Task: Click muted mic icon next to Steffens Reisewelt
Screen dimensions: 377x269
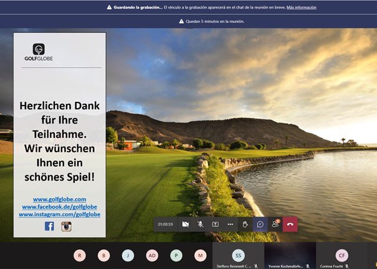Action: (x=256, y=266)
